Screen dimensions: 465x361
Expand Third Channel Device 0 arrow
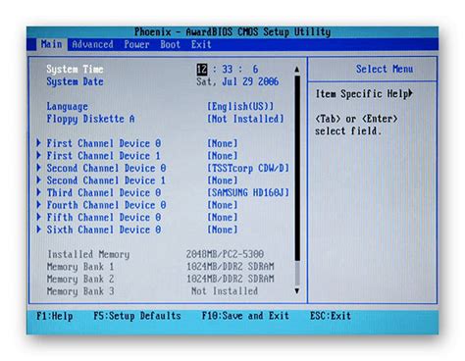(38, 192)
